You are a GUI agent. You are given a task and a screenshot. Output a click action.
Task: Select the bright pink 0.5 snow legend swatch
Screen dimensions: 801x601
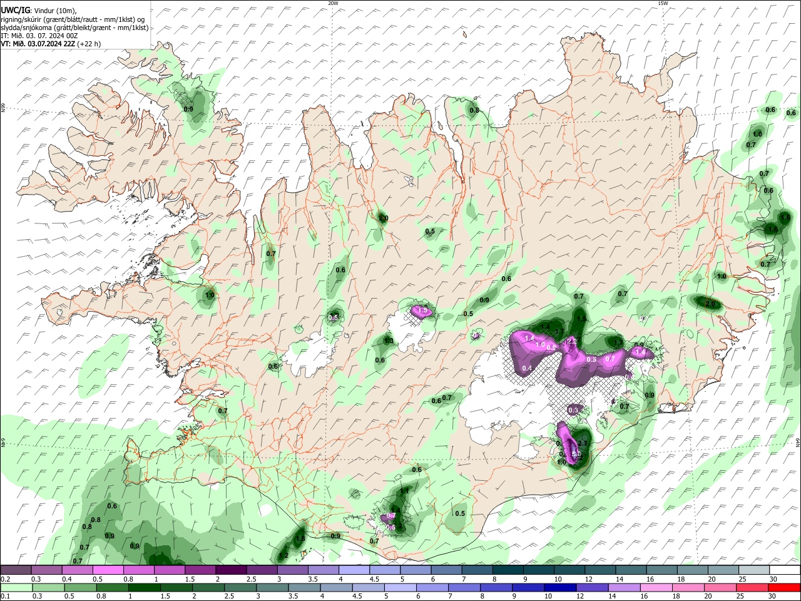(x=108, y=571)
